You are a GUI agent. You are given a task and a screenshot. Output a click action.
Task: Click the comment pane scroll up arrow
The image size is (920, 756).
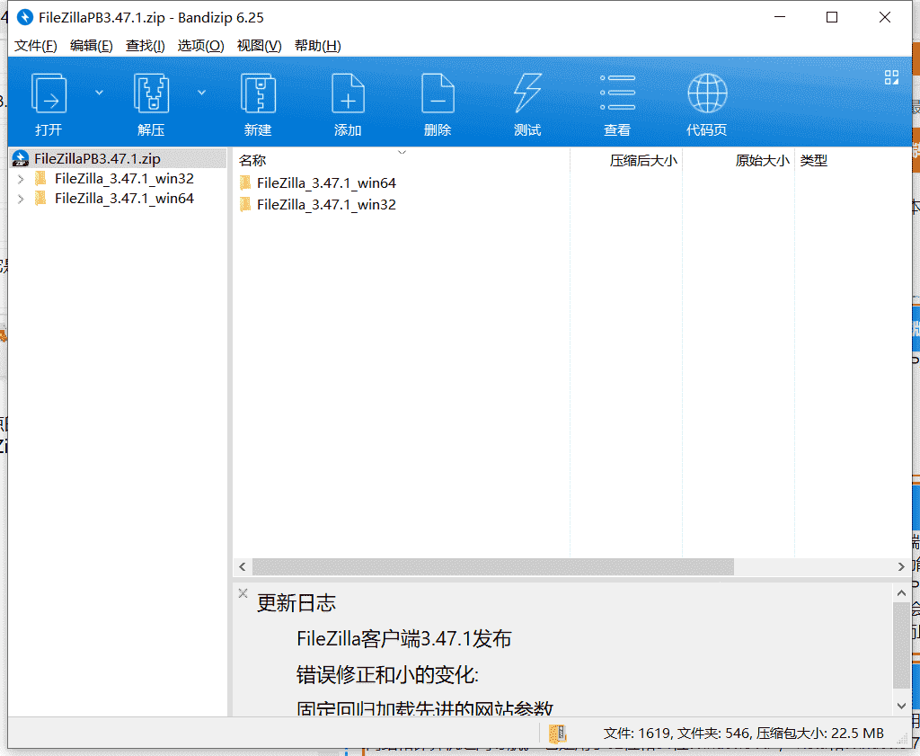[901, 593]
